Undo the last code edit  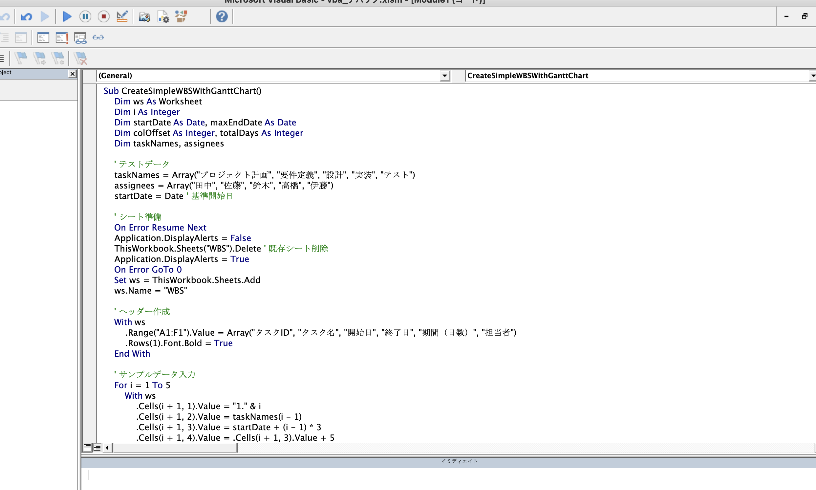(x=26, y=16)
